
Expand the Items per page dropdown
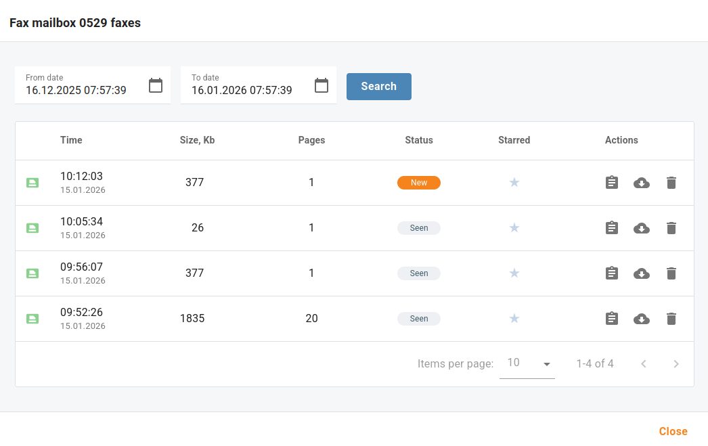(x=527, y=364)
